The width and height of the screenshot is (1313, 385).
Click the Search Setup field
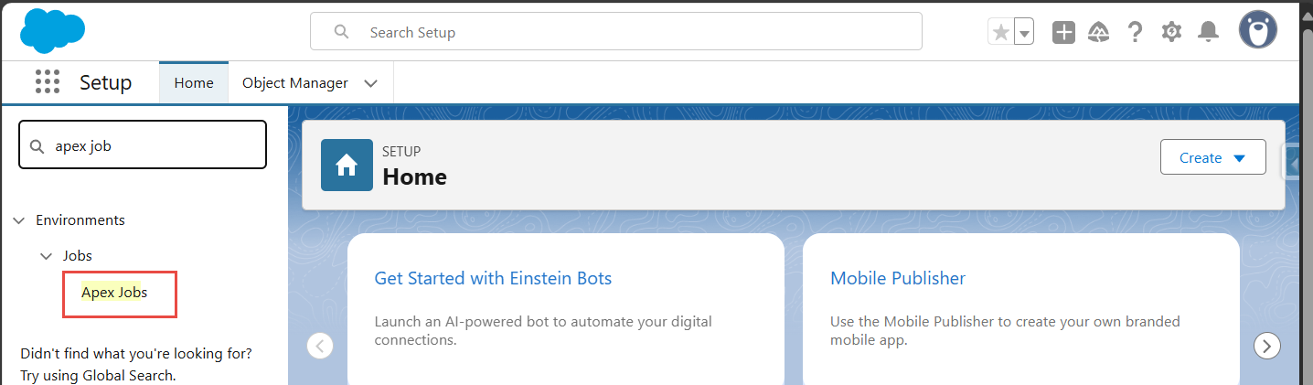(x=616, y=32)
